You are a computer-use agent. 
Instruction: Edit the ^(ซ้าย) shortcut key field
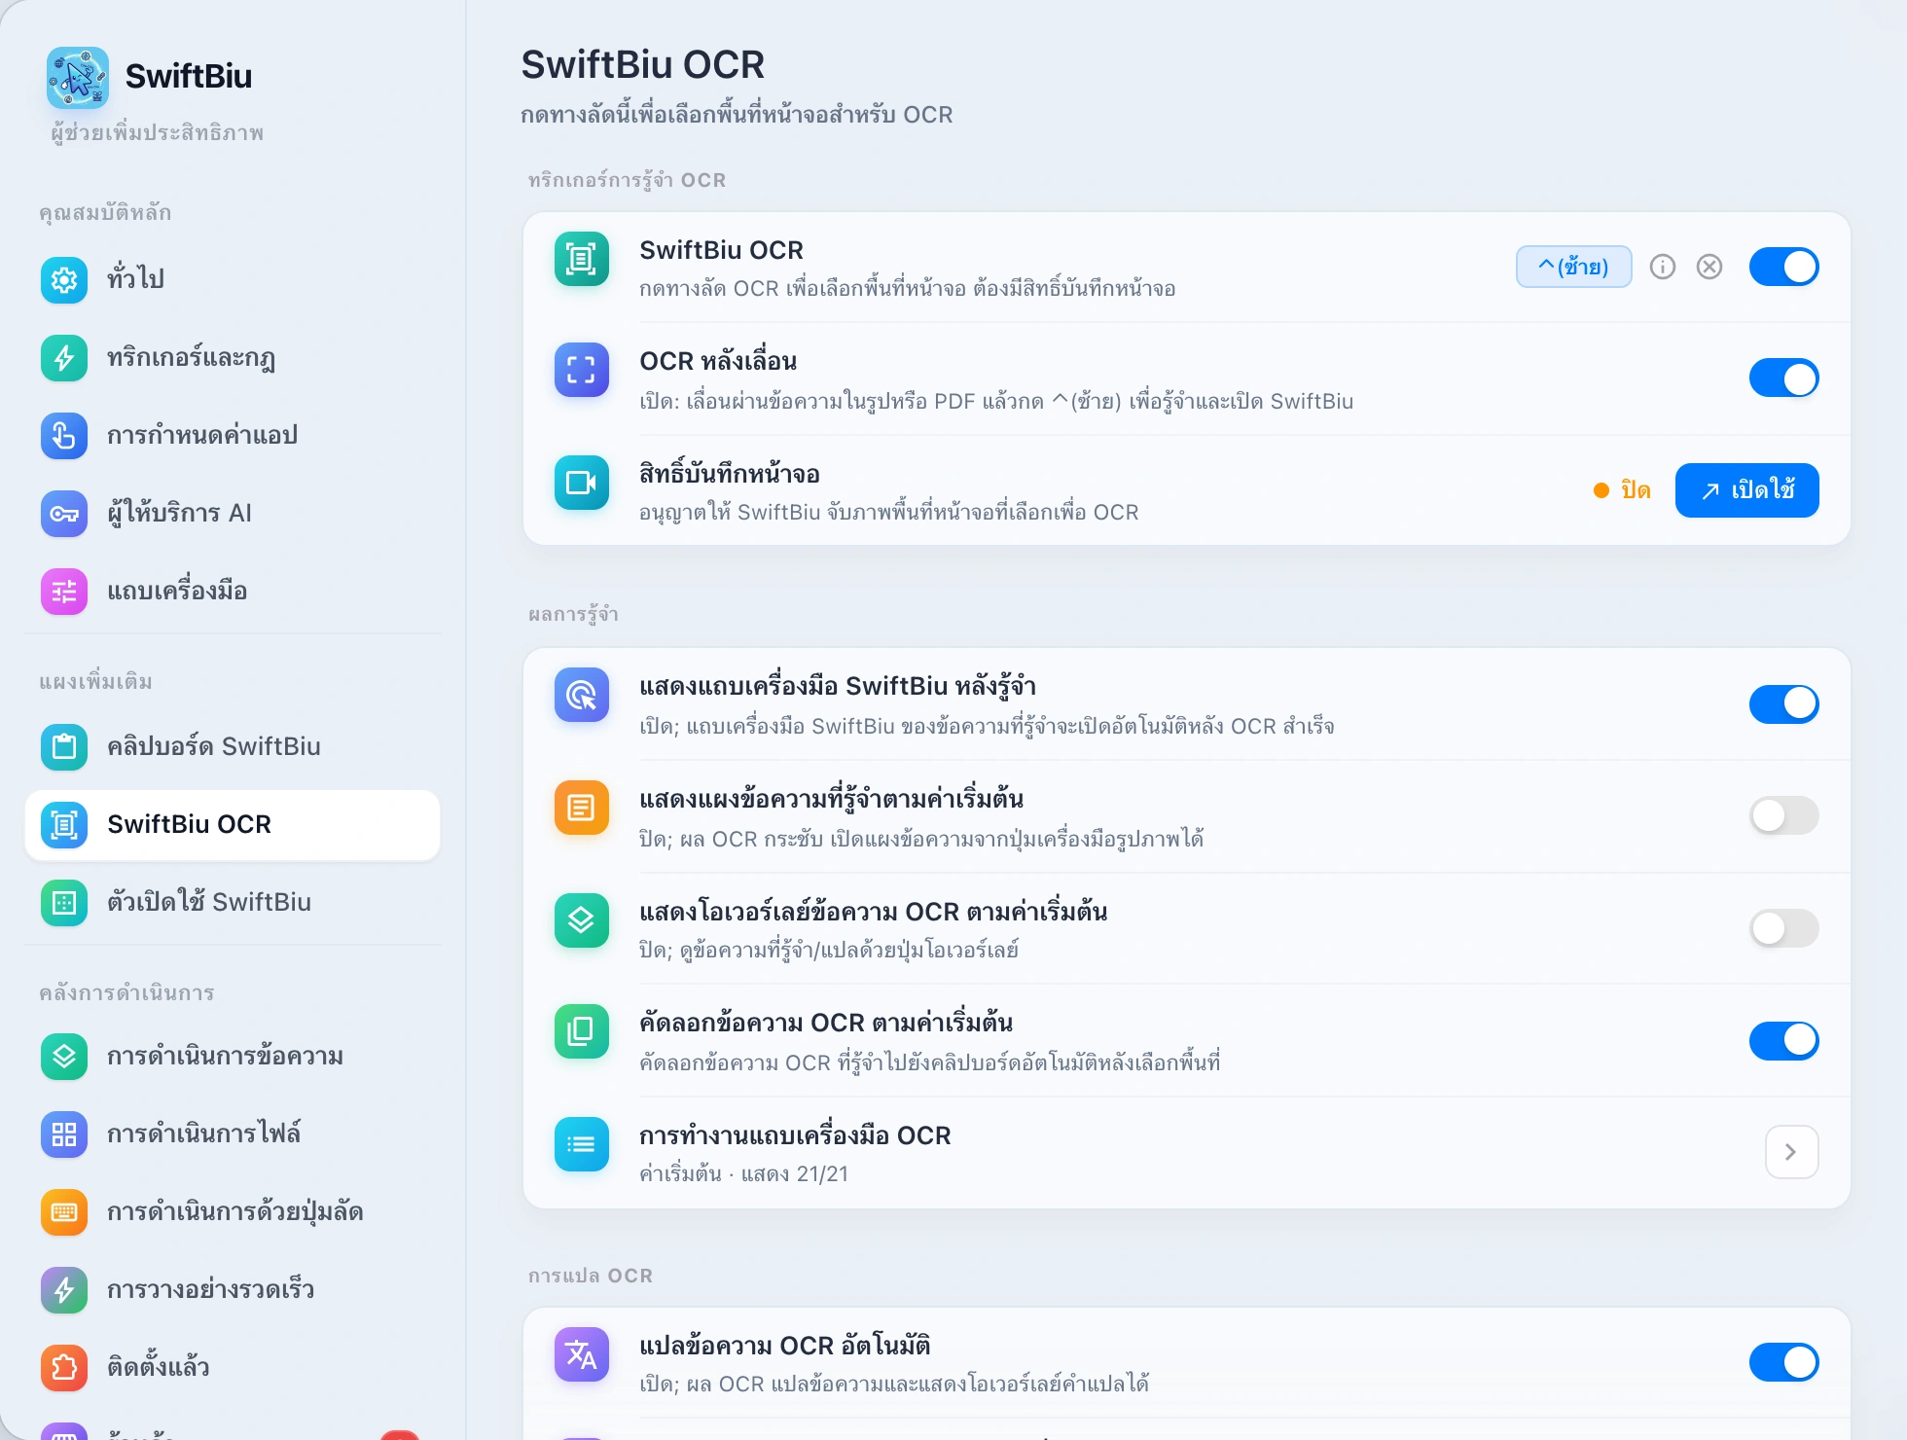(1574, 267)
